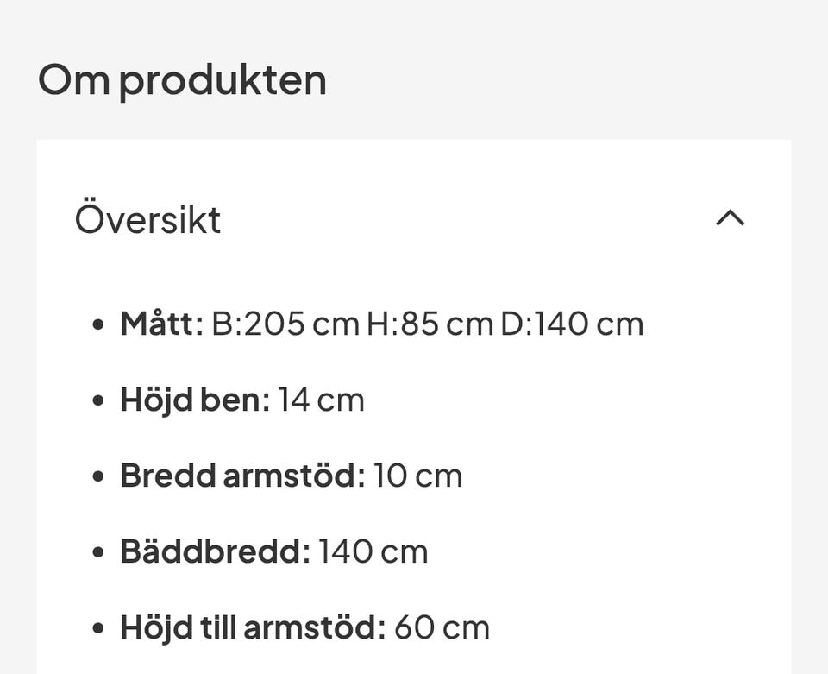
Task: Click the Höjd ben label
Action: pyautogui.click(x=195, y=400)
